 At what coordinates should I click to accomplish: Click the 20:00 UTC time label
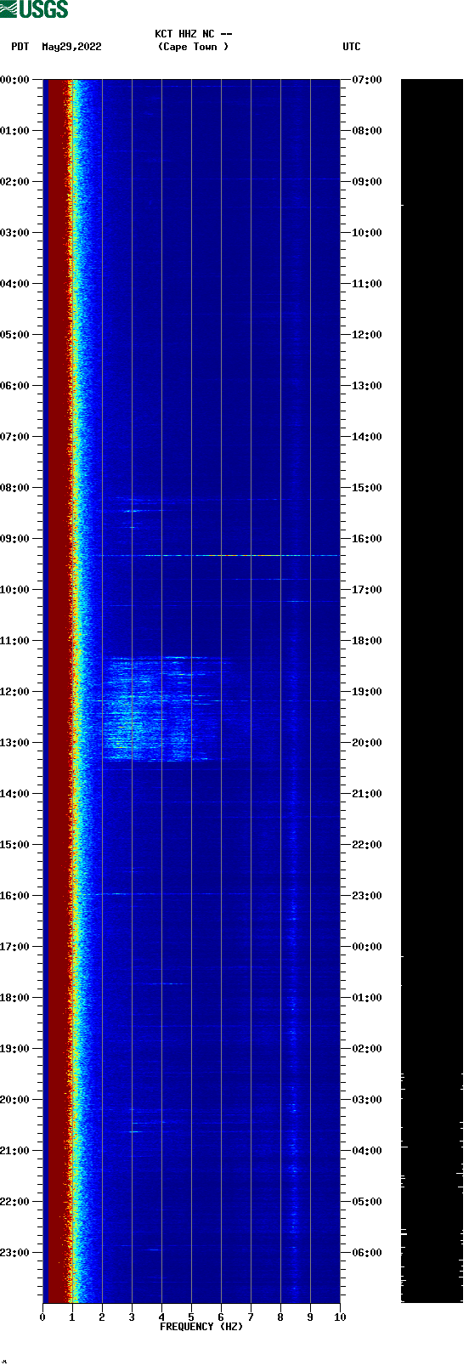pyautogui.click(x=367, y=743)
